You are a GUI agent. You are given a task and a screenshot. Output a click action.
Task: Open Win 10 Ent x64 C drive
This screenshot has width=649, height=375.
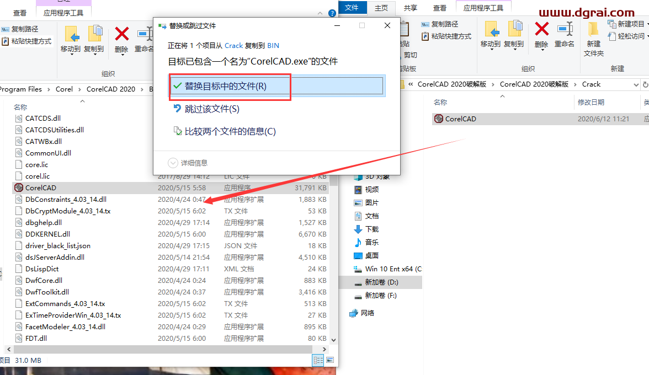388,269
